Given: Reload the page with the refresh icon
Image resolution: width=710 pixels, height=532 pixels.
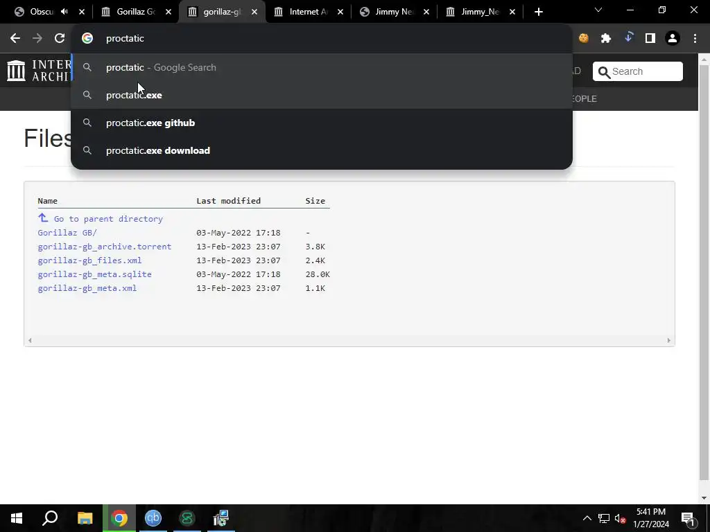Looking at the screenshot, I should pos(60,39).
